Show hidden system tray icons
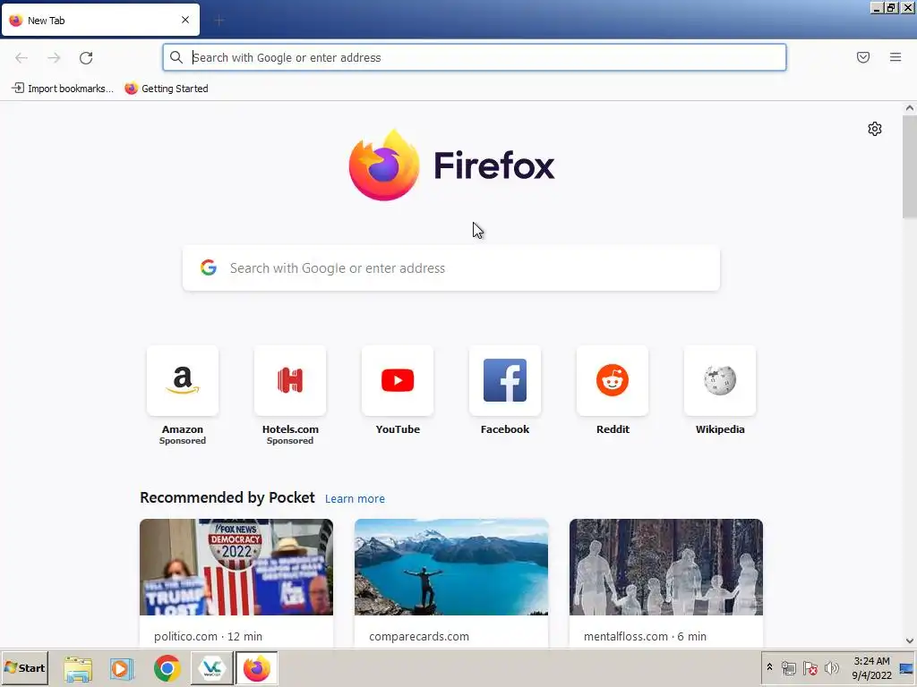 point(769,667)
